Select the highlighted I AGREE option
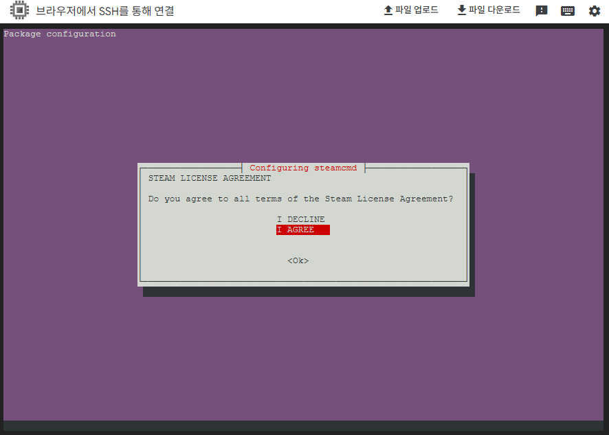Screen dimensions: 609x435 point(303,230)
